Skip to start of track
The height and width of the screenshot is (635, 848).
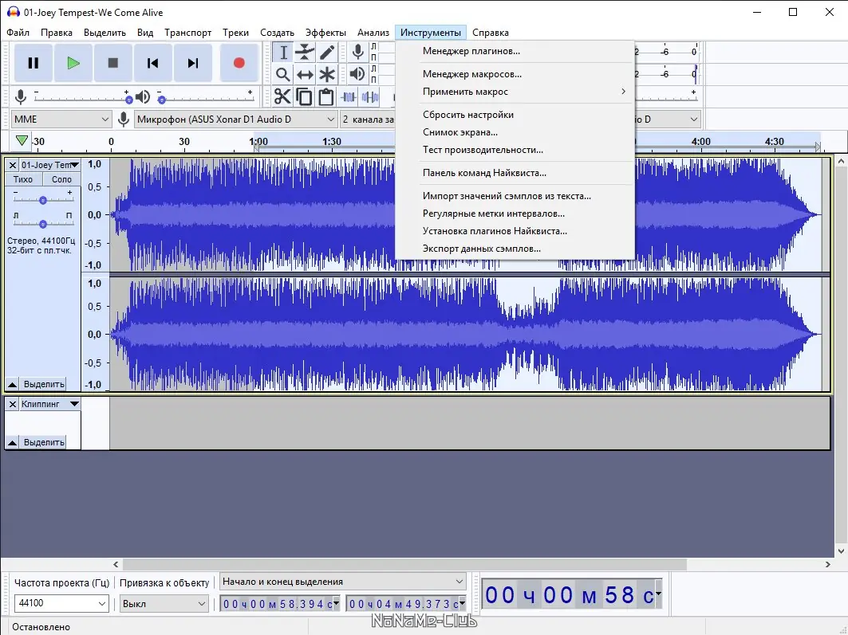[x=152, y=63]
